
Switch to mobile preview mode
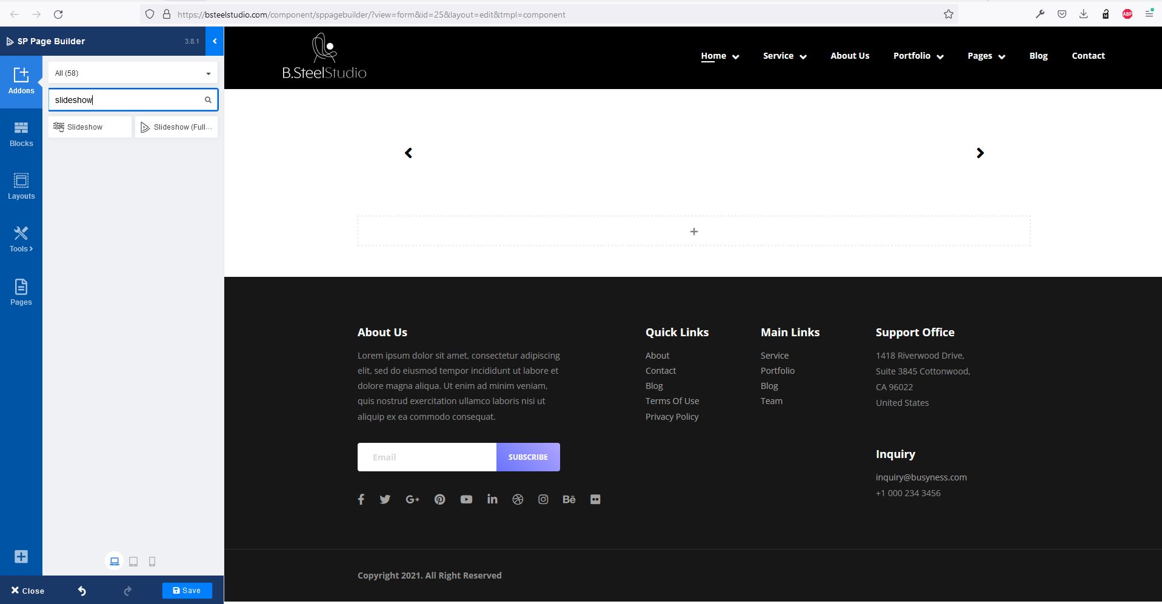[x=152, y=561]
